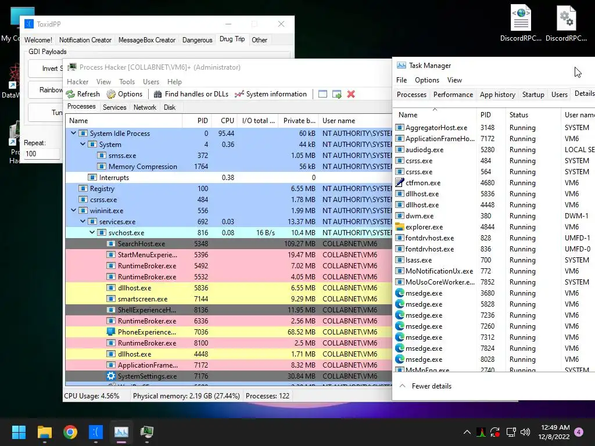The image size is (595, 446).
Task: Collapse the wininit.exe tree node
Action: coord(73,210)
